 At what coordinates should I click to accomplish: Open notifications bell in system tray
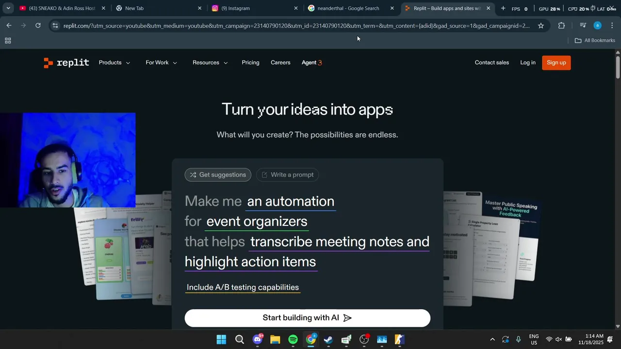click(610, 339)
